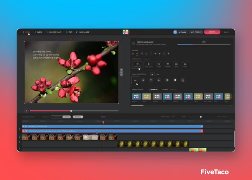The image size is (252, 180).
Task: Open the Hide timelines dropdown
Action: click(224, 117)
